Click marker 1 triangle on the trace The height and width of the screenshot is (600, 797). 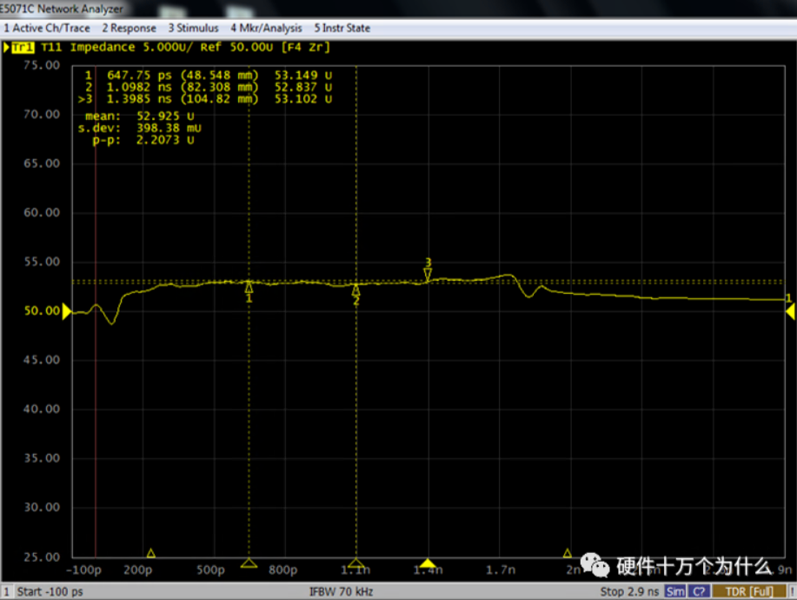click(x=249, y=288)
